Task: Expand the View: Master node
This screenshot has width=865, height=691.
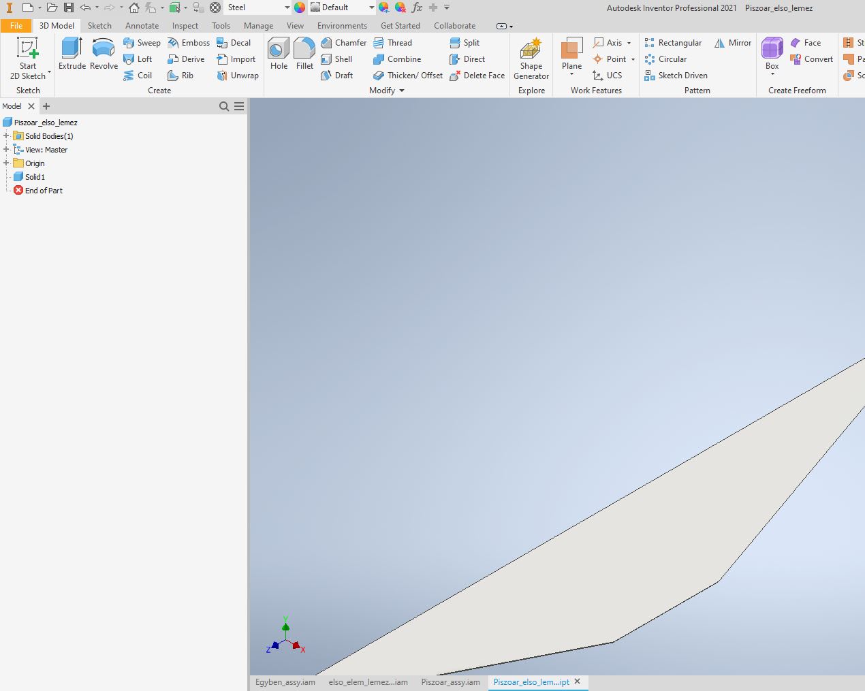Action: click(x=6, y=150)
